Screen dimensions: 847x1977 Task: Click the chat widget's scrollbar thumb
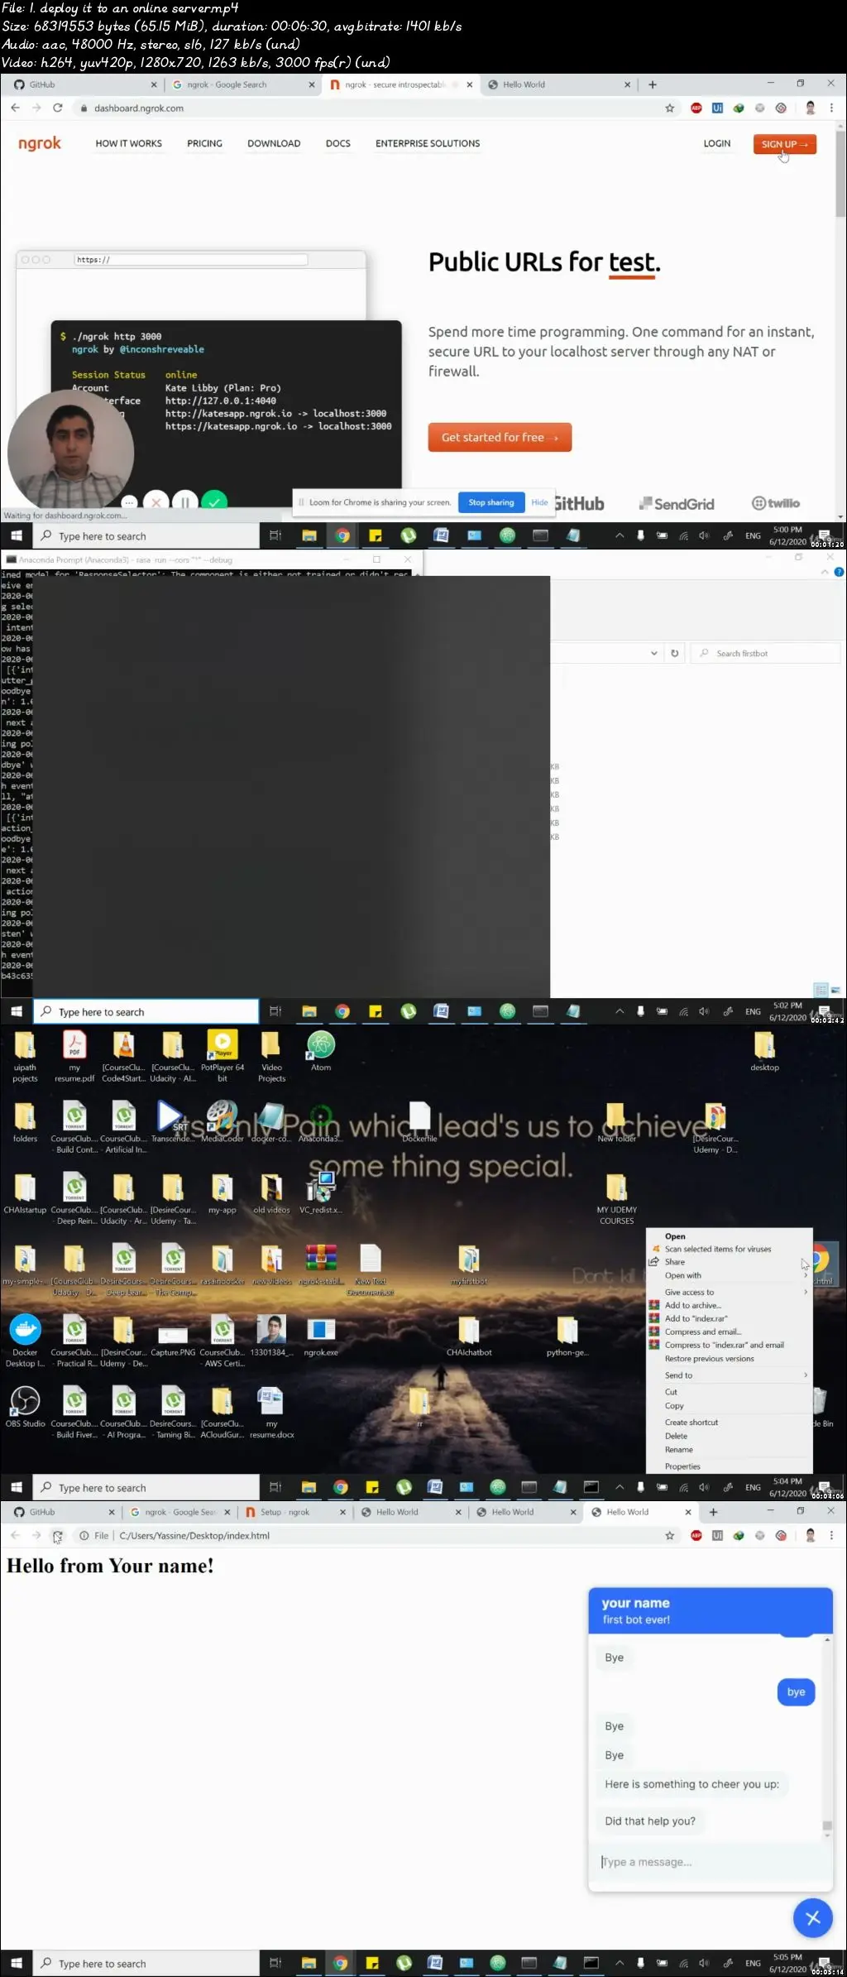pyautogui.click(x=826, y=1825)
